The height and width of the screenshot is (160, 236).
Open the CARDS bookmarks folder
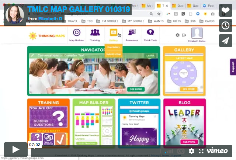pos(207,21)
